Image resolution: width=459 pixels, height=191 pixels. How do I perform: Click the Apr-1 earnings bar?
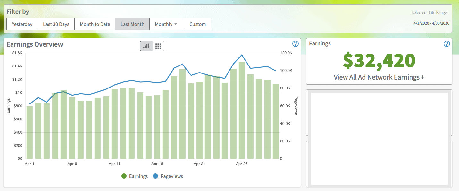pos(29,133)
